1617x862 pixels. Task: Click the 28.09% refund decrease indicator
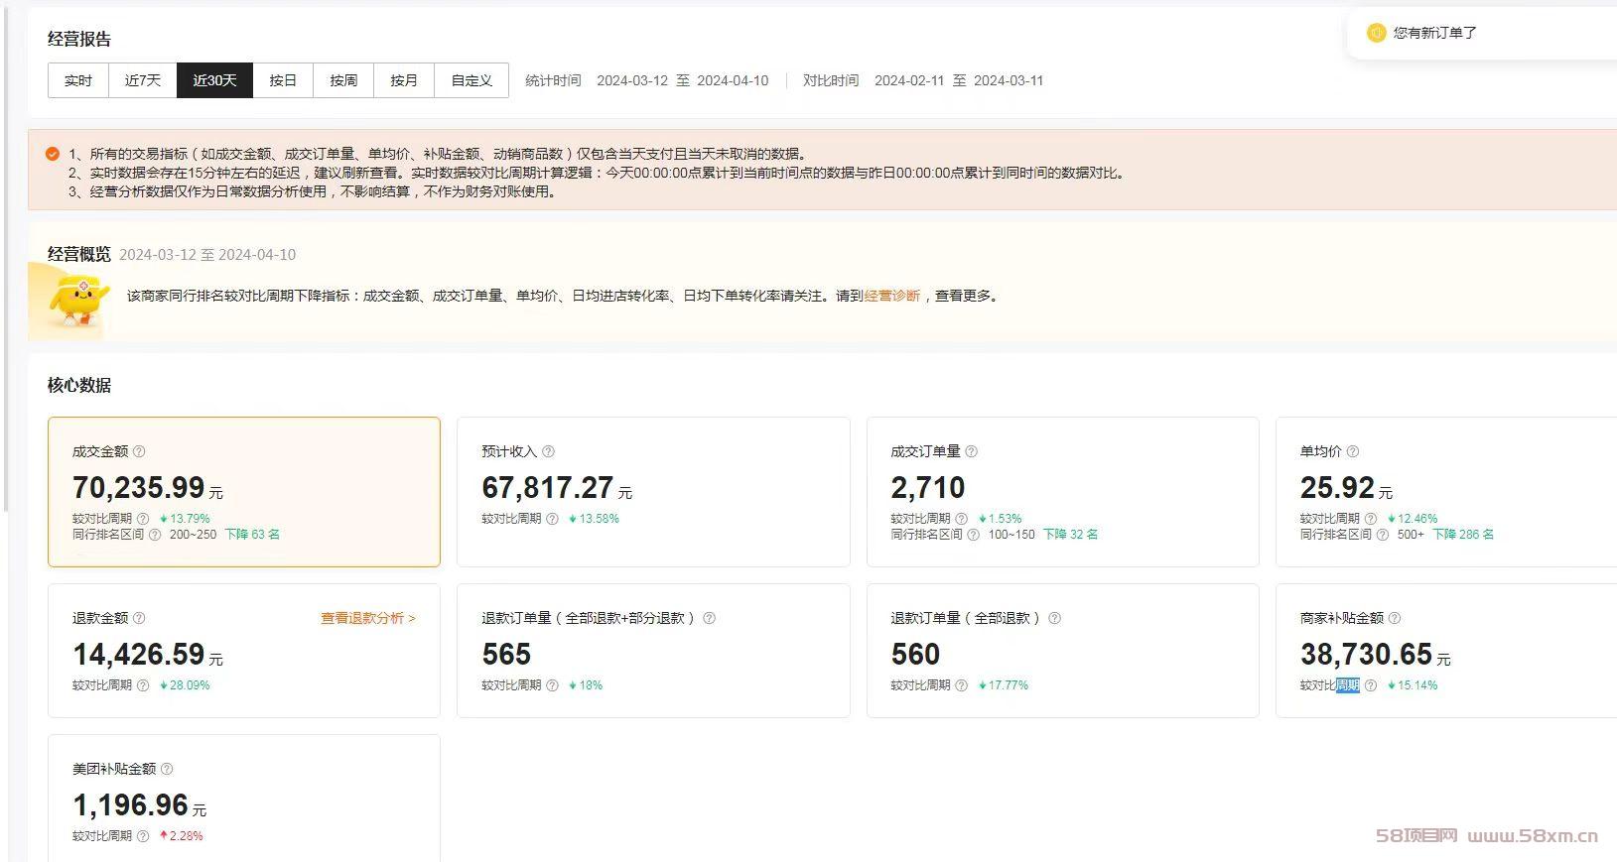point(185,685)
